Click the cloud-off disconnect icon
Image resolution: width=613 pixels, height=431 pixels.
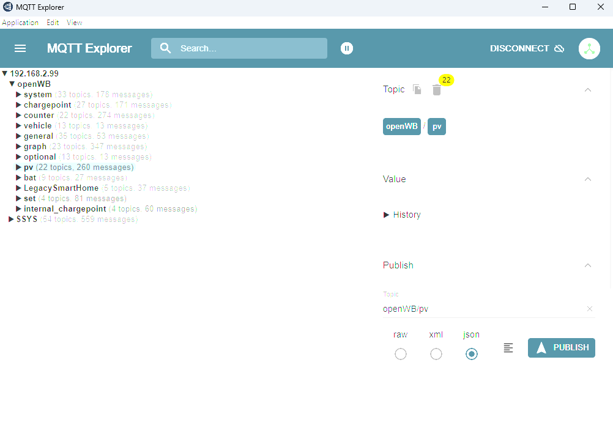[x=559, y=48]
